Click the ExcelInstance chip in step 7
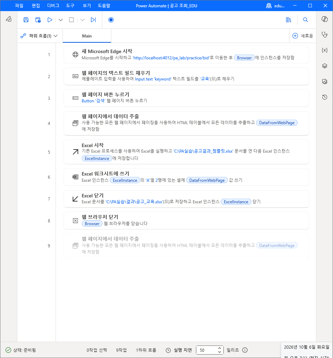 tap(236, 202)
